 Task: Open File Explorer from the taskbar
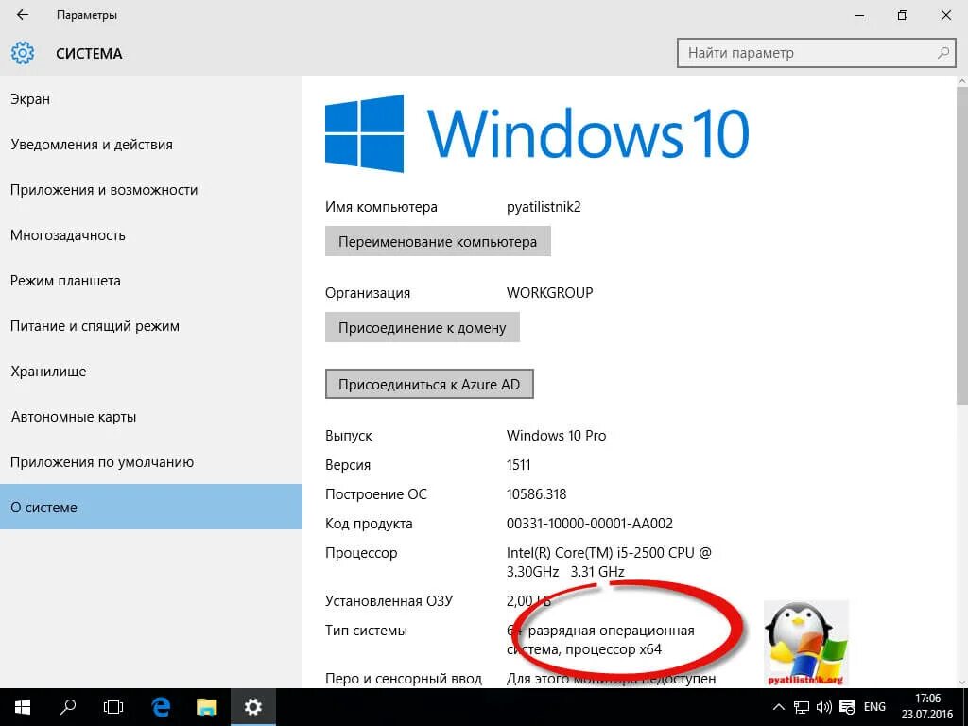coord(207,707)
